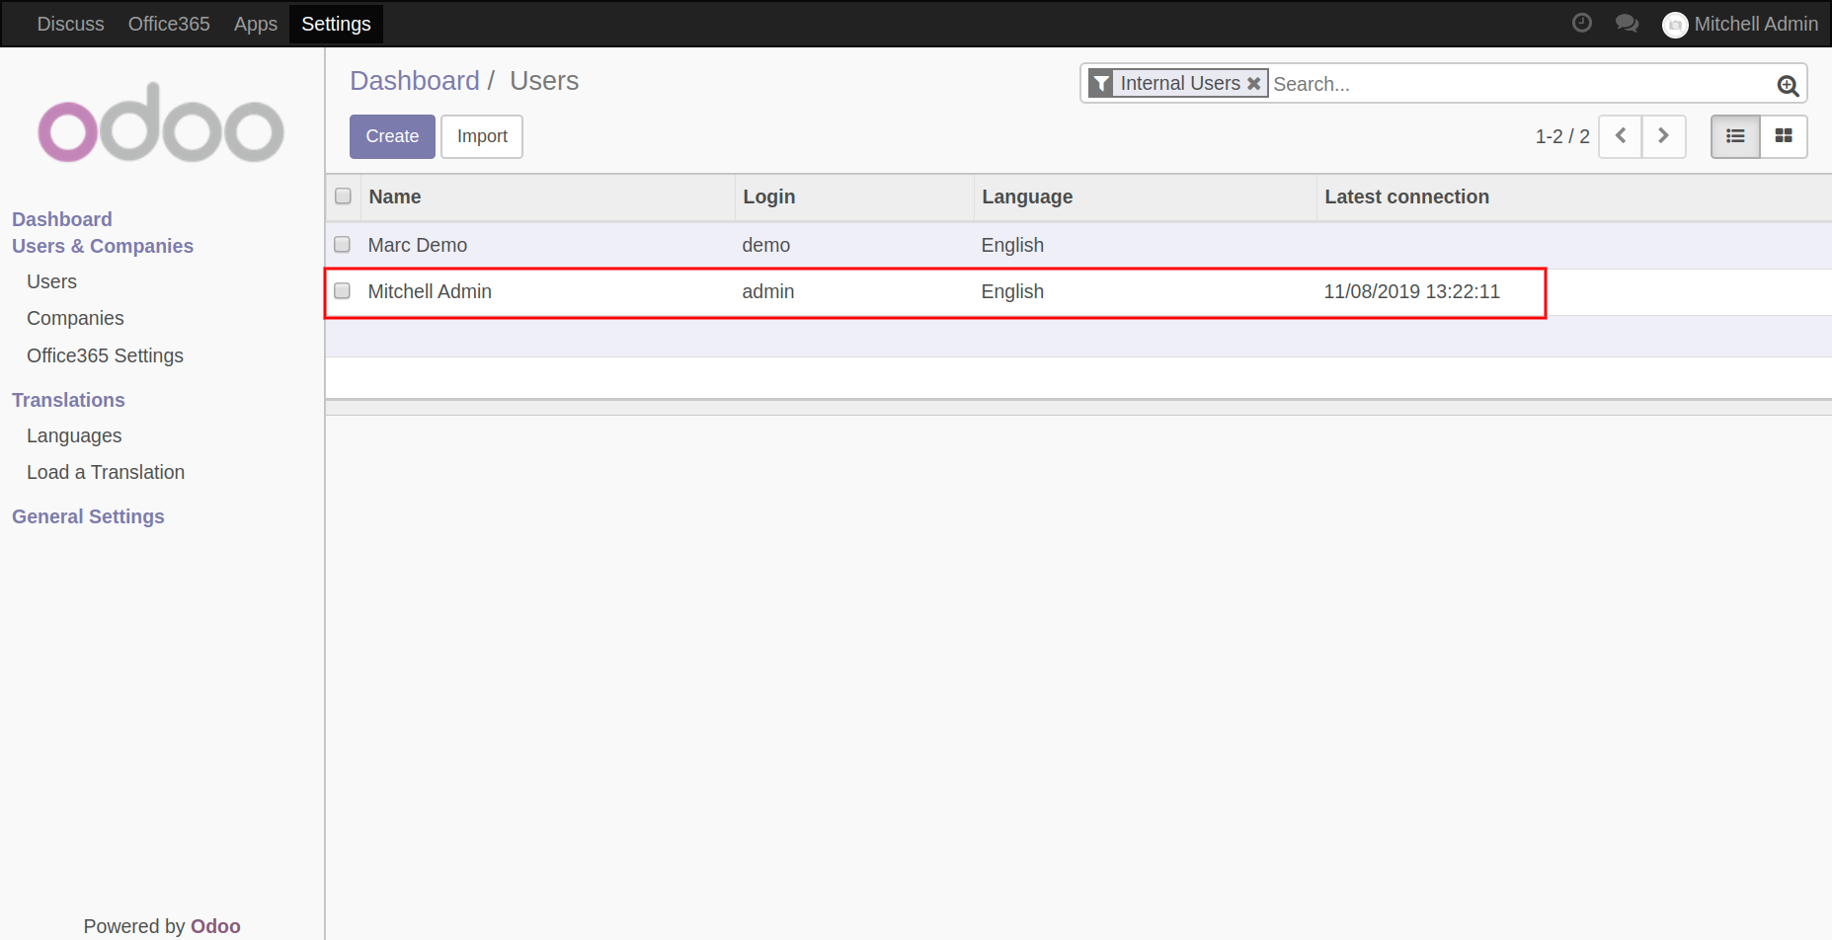Screen dimensions: 1832x940
Task: Sort by Latest connection column
Action: click(x=1406, y=196)
